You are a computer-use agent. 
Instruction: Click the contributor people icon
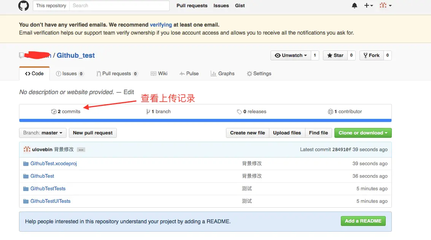[331, 112]
